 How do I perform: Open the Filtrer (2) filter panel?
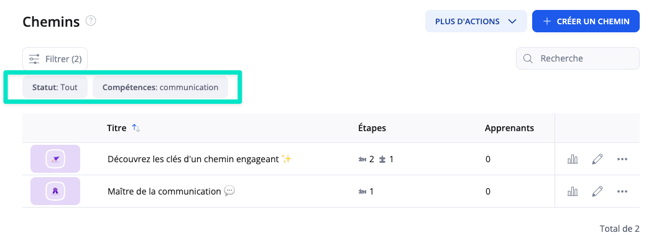(55, 59)
